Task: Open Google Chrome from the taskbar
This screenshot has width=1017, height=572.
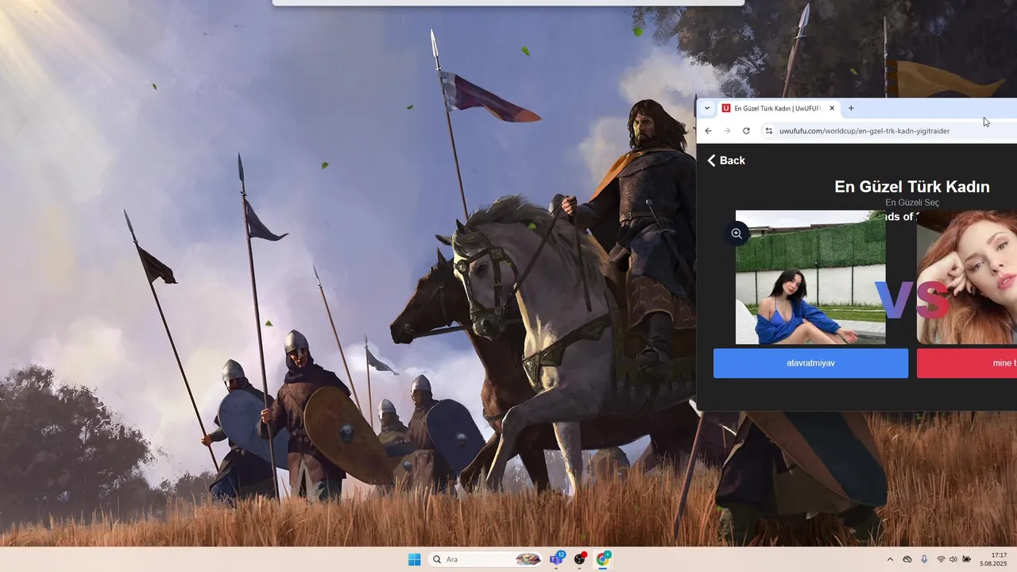Action: point(603,559)
